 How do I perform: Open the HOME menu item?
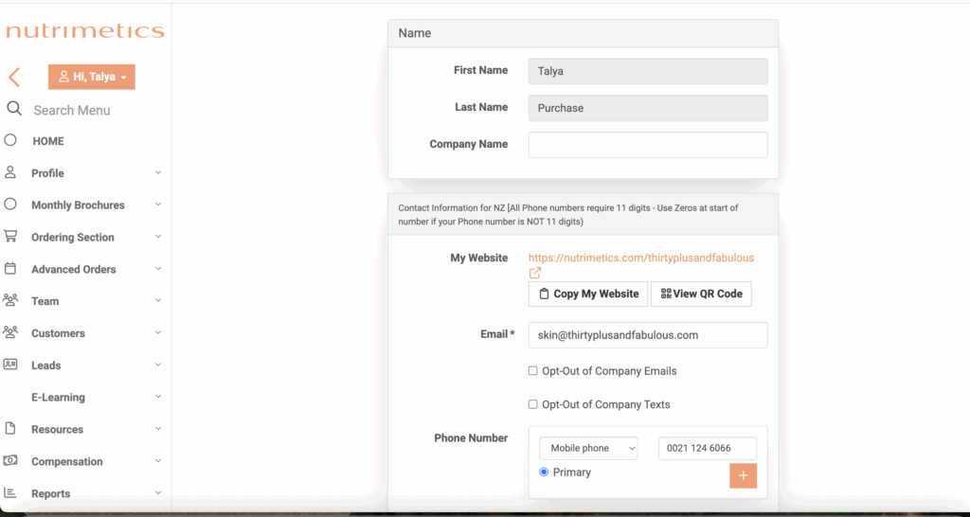click(48, 141)
